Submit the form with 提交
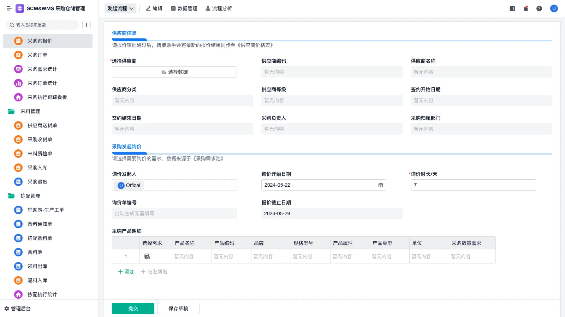This screenshot has width=565, height=317. tap(133, 309)
